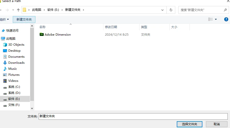Click 快速访问 star icon
230x128 pixels.
tap(3, 31)
